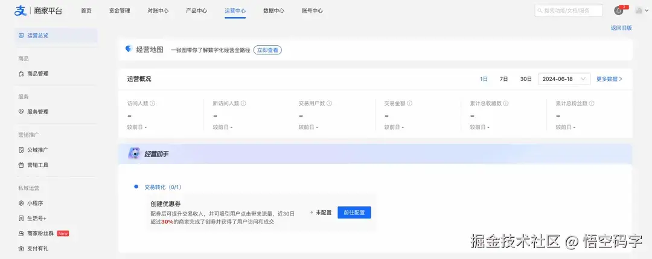This screenshot has height=259, width=652.
Task: Click the 支付有礼 gift icon
Action: pos(21,249)
